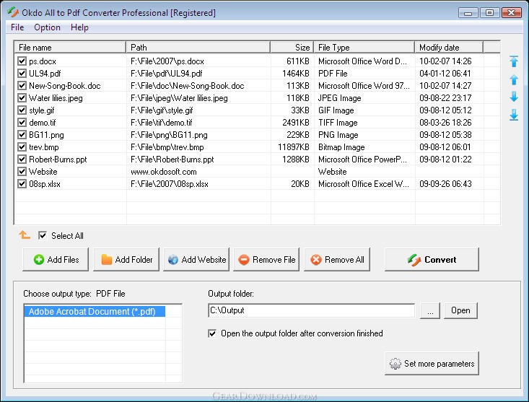This screenshot has width=529, height=402.
Task: Move selected file to bottom arrow
Action: coord(514,115)
